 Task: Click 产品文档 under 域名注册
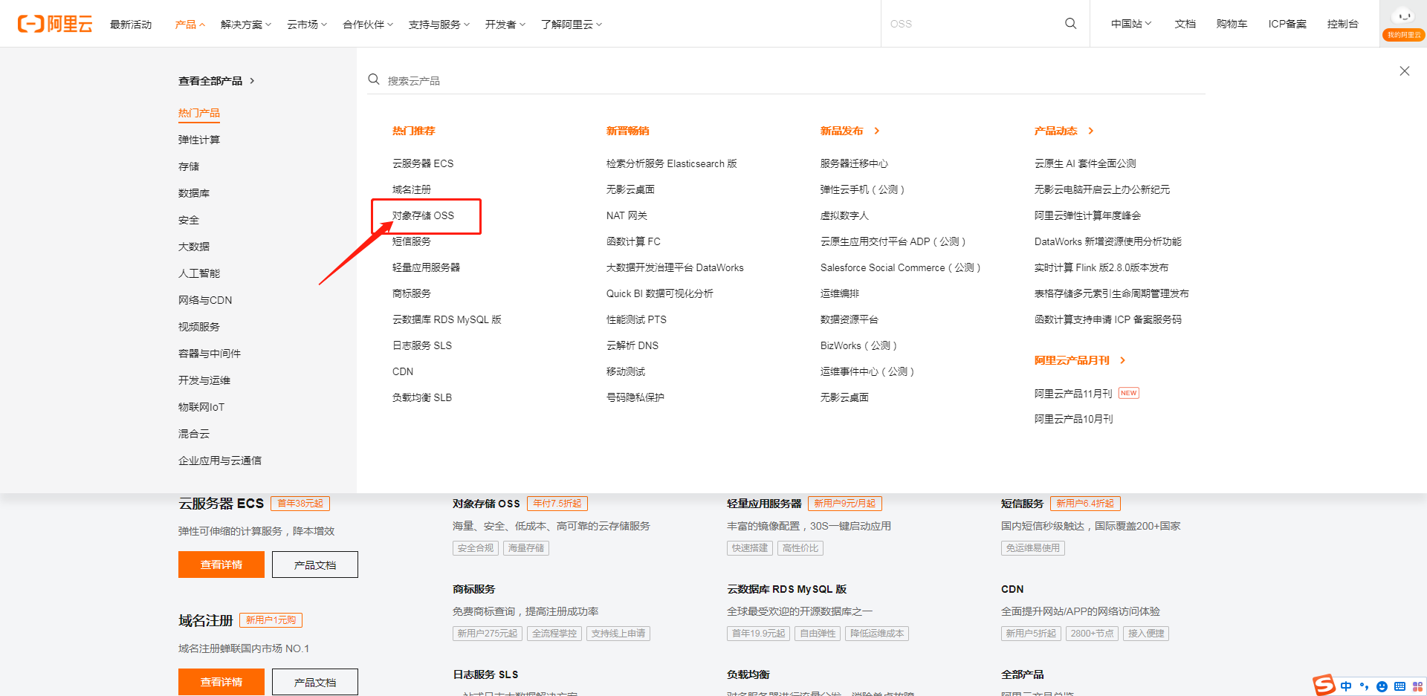[315, 682]
